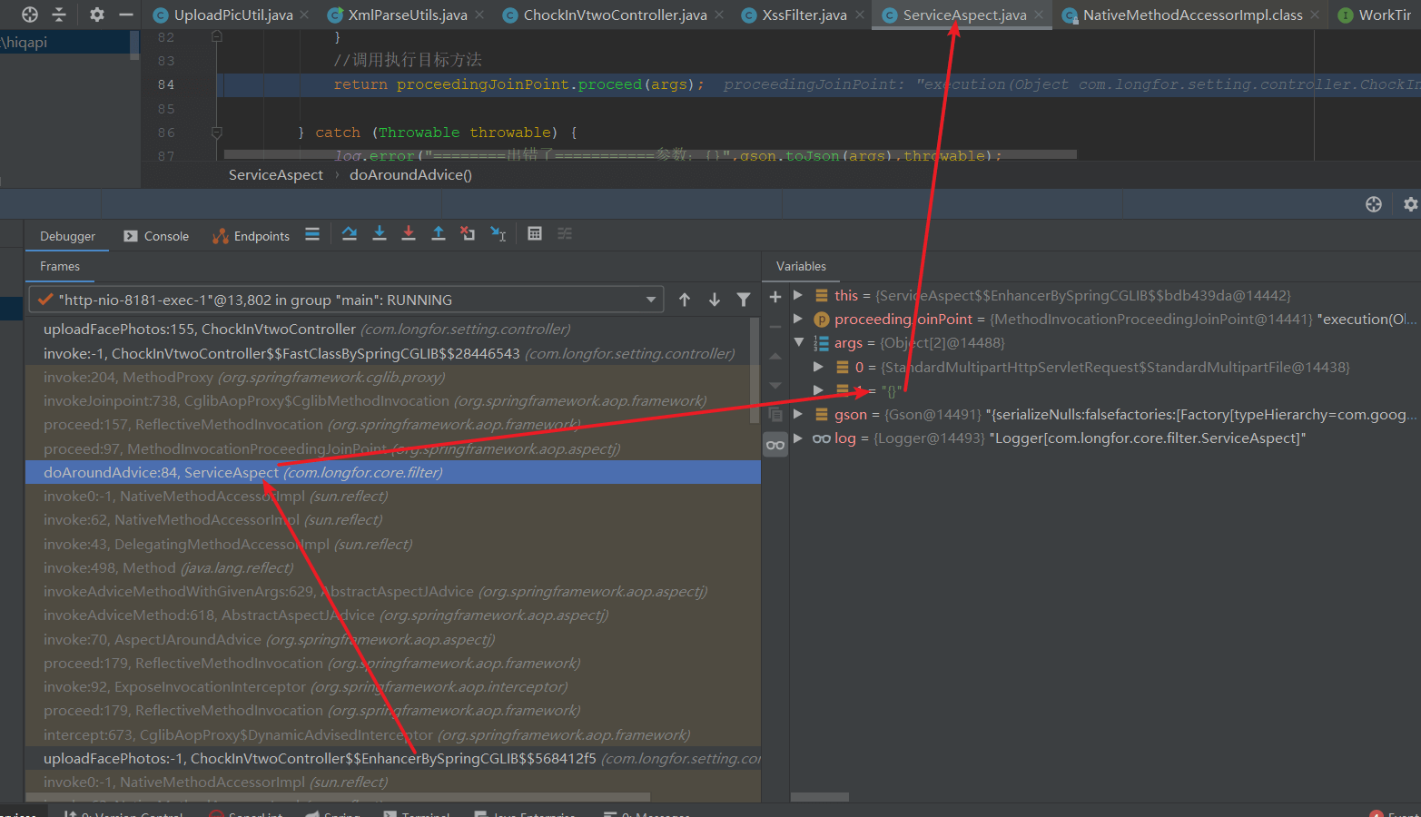Screen dimensions: 1421x817
Task: Click line number 84 in gutter
Action: [x=166, y=84]
